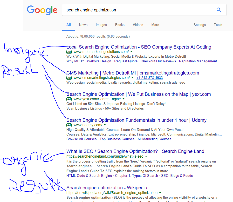Open the Settings menu
The width and height of the screenshot is (233, 202).
point(200,25)
